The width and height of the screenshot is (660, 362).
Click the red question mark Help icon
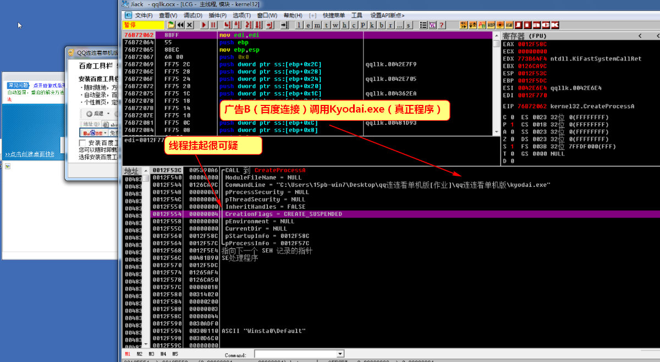pyautogui.click(x=442, y=25)
